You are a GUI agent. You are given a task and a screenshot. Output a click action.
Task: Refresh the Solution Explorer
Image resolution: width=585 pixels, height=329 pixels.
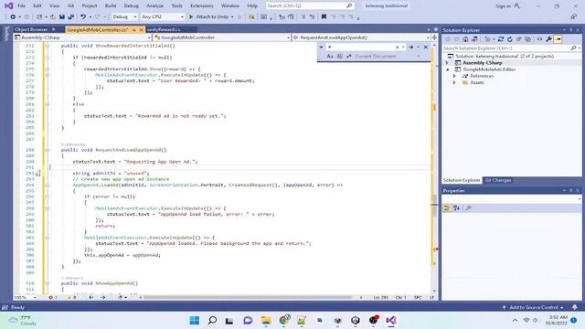[x=510, y=39]
